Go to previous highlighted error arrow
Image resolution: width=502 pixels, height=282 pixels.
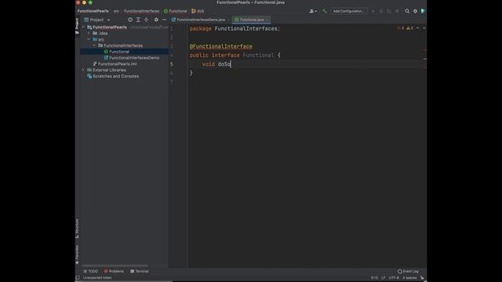[418, 28]
